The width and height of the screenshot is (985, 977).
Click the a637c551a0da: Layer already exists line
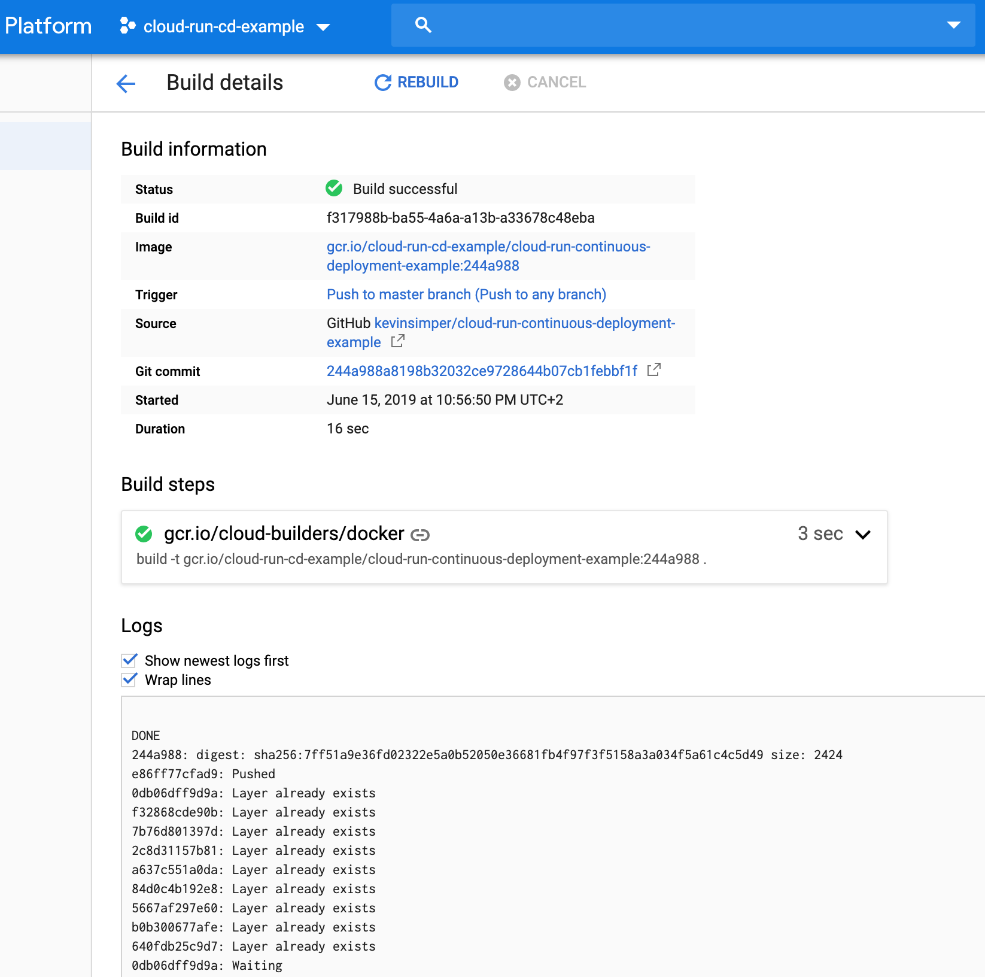pyautogui.click(x=254, y=870)
